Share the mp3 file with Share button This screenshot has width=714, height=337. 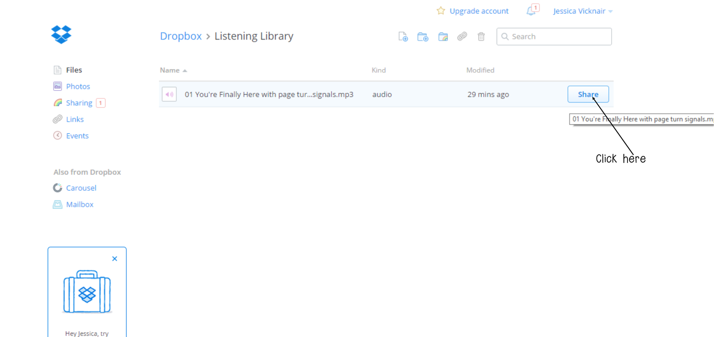(588, 94)
